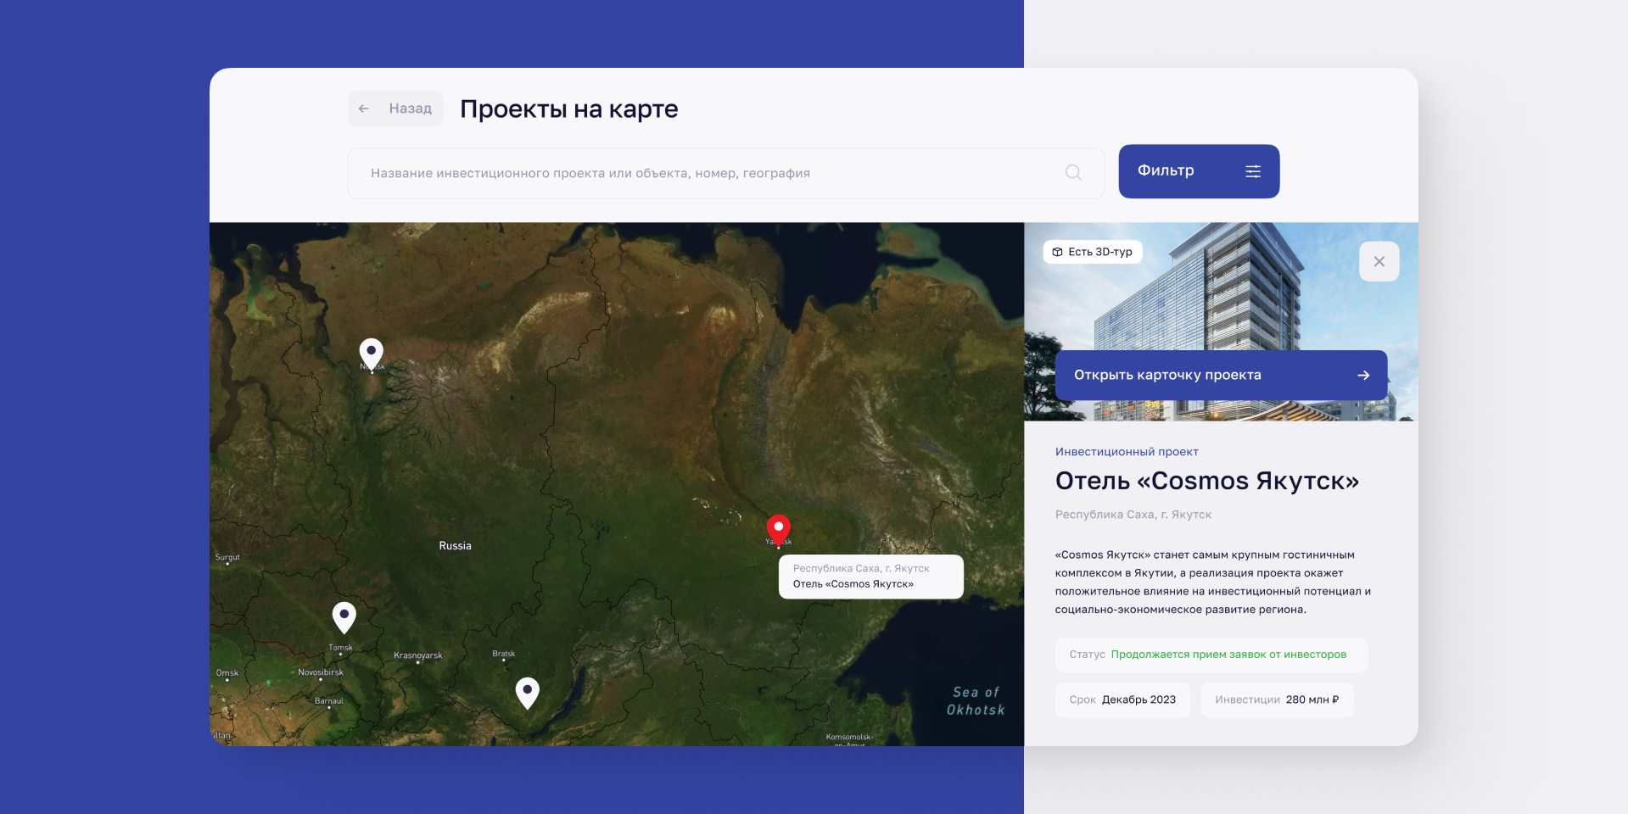Select the red Yakutsk map pin

[x=778, y=530]
